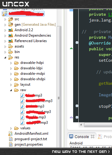The image size is (112, 155).
Task: Expand the drawable-mdpi folder
Action: point(11,74)
